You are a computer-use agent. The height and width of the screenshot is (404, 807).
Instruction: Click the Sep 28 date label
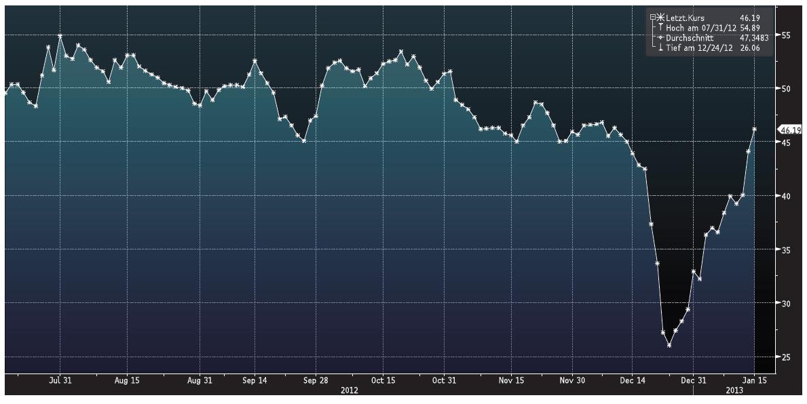(316, 381)
